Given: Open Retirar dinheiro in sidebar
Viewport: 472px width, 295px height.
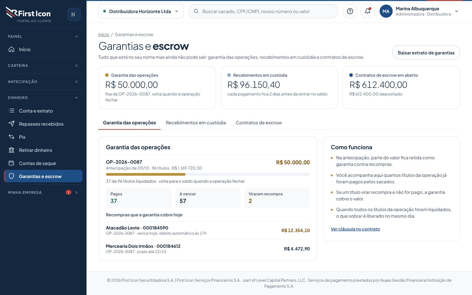Looking at the screenshot, I should [x=43, y=150].
